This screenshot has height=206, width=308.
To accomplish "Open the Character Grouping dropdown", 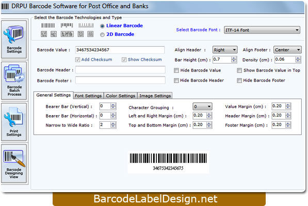I will pos(202,107).
